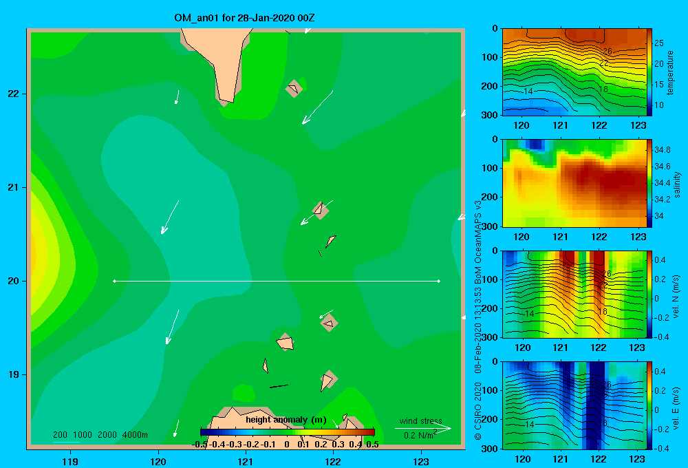Click the vel. N panel's color bar
The height and width of the screenshot is (468, 688).
649,295
